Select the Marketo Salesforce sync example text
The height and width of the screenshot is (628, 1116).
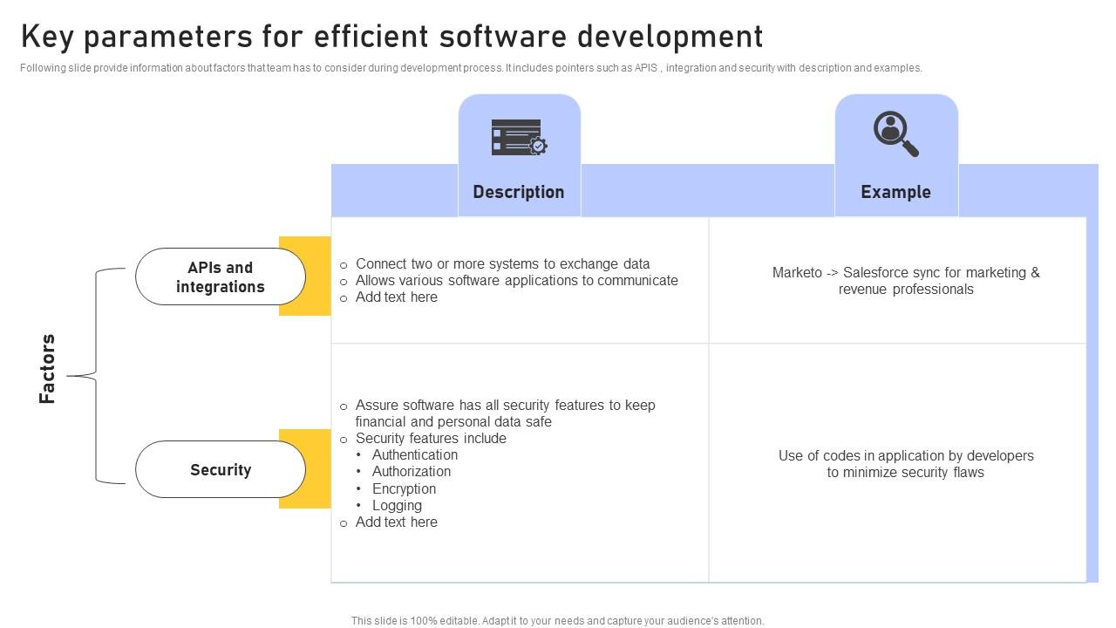point(906,281)
